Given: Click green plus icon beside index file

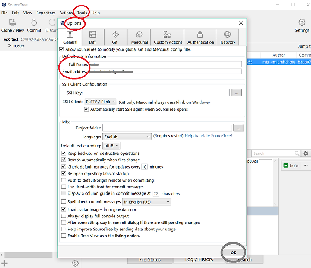Looking at the screenshot, I should click(x=286, y=166).
